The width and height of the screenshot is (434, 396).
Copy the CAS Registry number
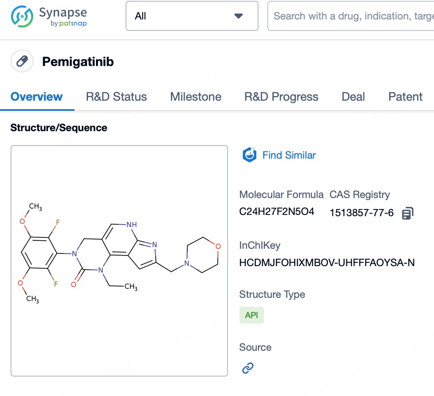408,213
